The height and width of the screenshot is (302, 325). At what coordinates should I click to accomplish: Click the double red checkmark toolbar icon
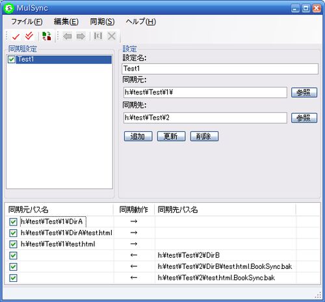(29, 36)
